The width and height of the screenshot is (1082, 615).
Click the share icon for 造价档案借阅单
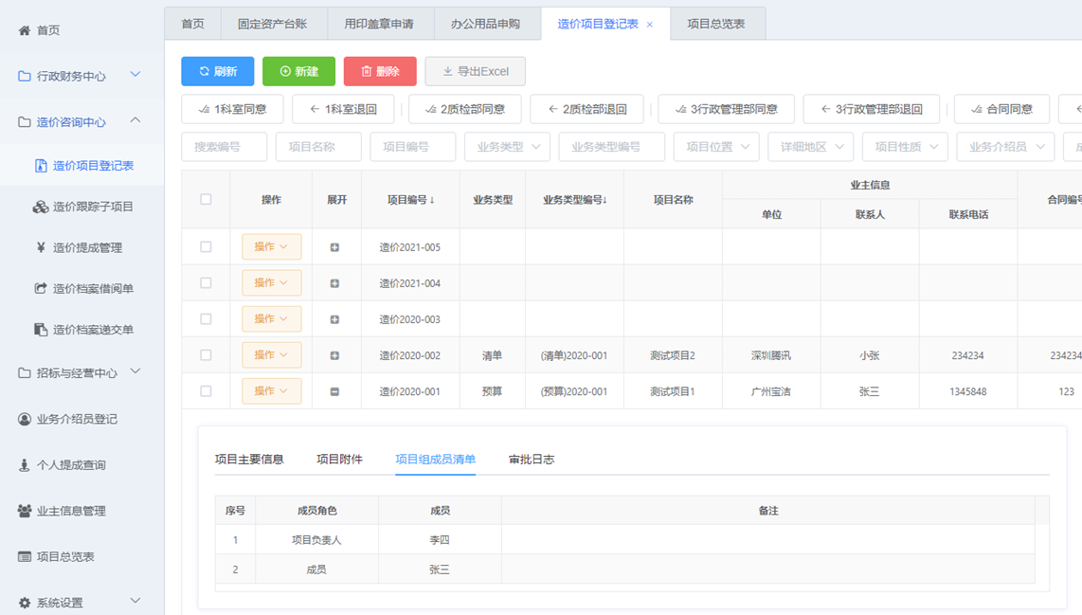[41, 288]
